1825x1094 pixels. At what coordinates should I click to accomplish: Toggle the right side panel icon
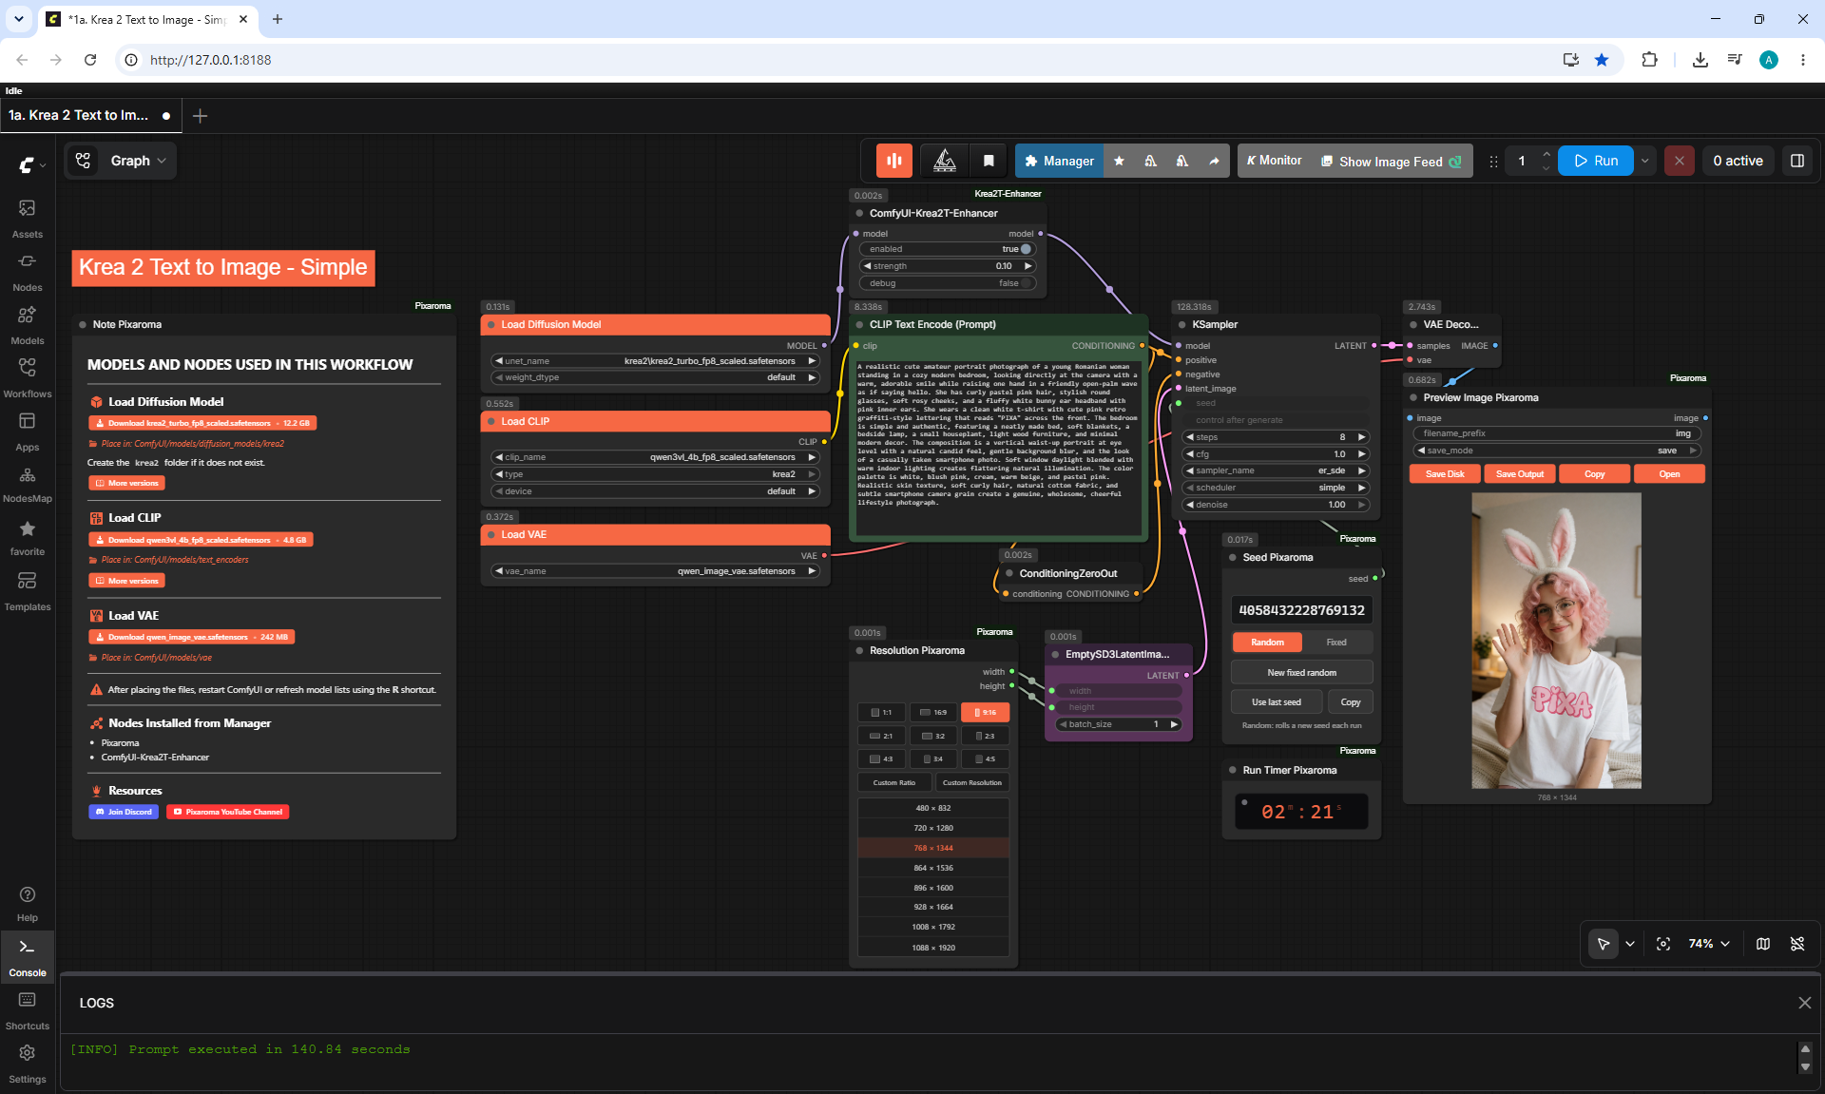[x=1797, y=161]
